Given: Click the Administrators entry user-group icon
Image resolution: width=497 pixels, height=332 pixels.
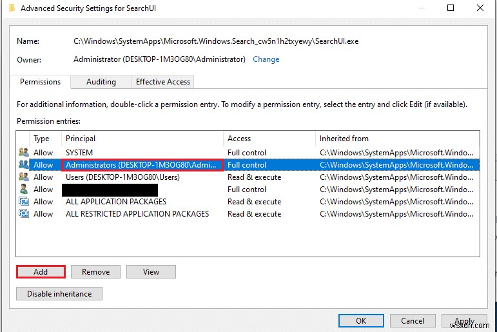Looking at the screenshot, I should click(x=24, y=165).
